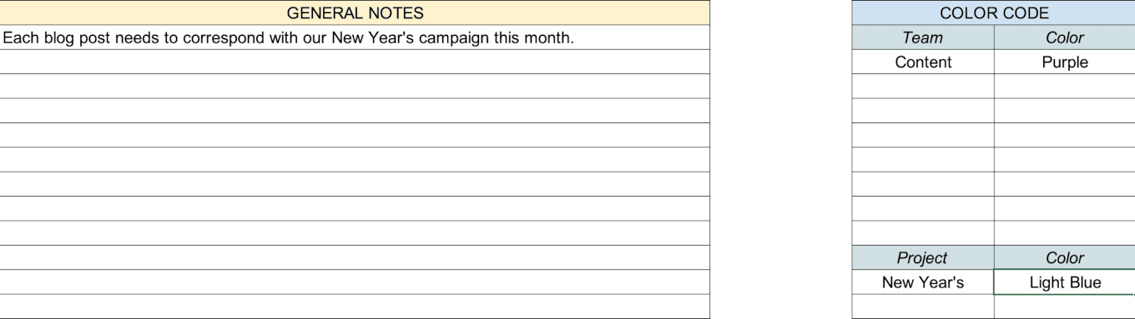Image resolution: width=1135 pixels, height=319 pixels.
Task: Select the Content team cell
Action: tap(923, 62)
